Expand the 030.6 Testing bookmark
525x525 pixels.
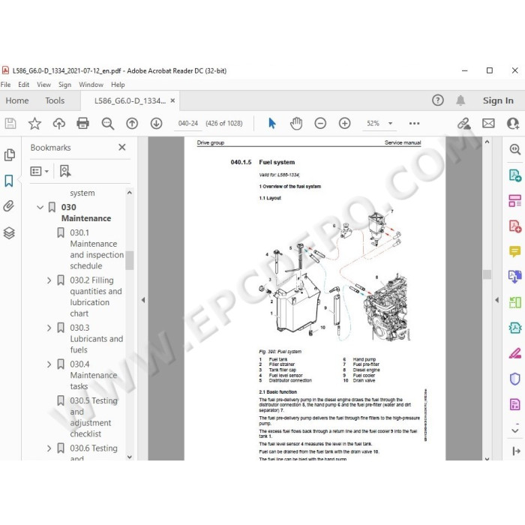click(49, 448)
